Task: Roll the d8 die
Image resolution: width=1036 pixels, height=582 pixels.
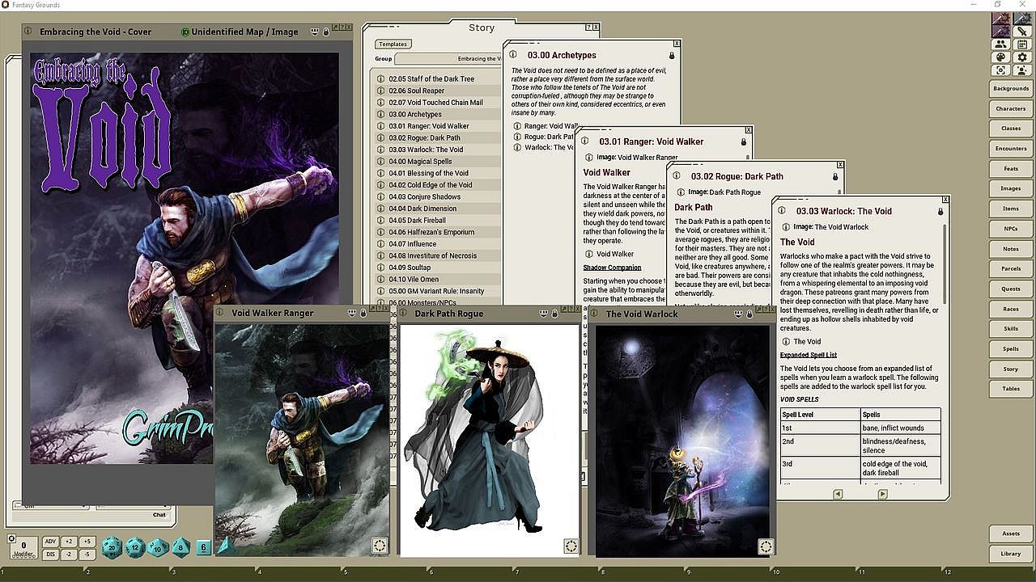Action: (x=180, y=548)
